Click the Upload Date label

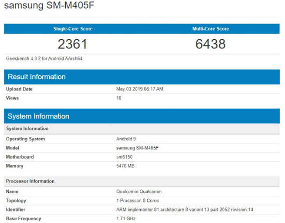point(19,89)
